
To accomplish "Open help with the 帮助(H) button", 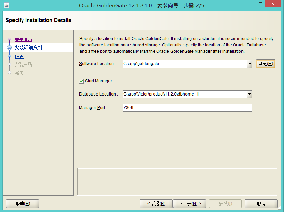I will point(22,204).
